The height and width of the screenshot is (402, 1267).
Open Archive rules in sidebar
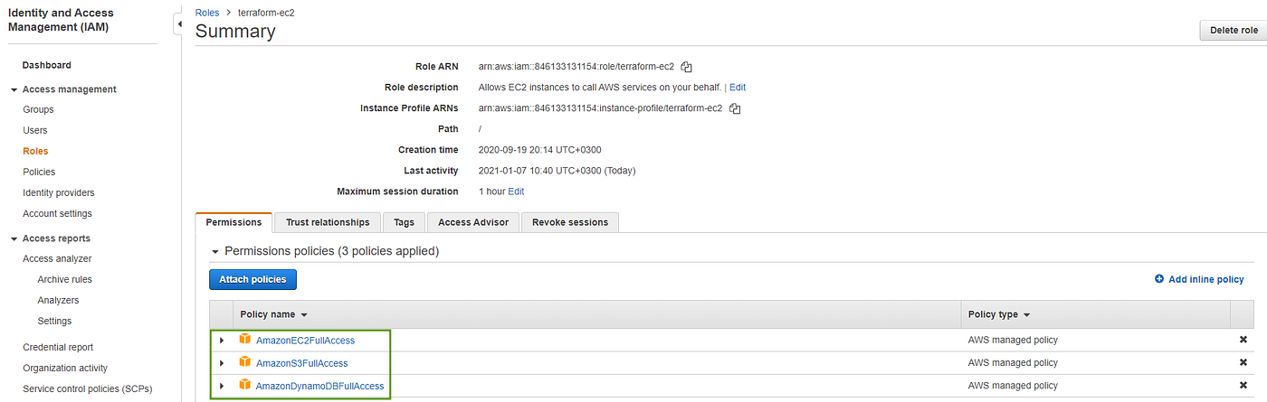(x=64, y=279)
